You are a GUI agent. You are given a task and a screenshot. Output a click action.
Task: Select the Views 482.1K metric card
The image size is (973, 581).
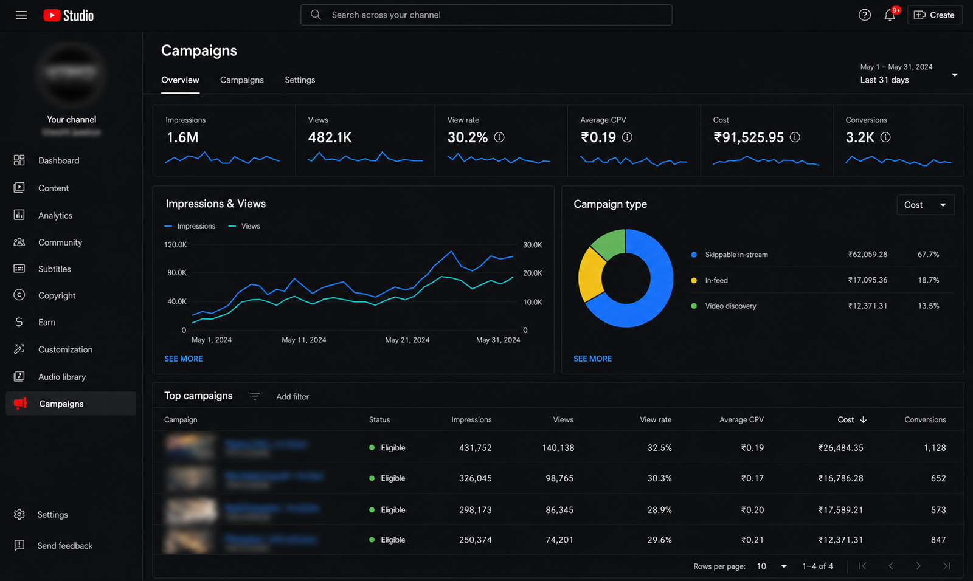coord(365,141)
